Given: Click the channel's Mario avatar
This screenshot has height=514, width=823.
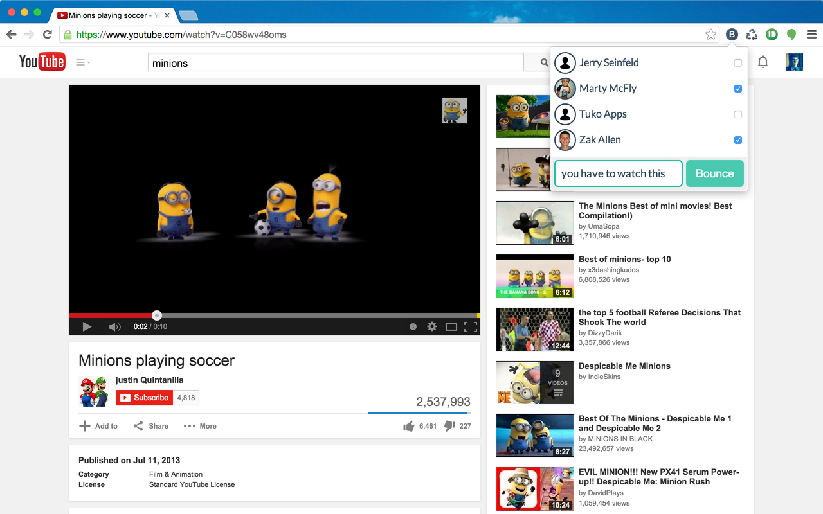Looking at the screenshot, I should point(94,391).
